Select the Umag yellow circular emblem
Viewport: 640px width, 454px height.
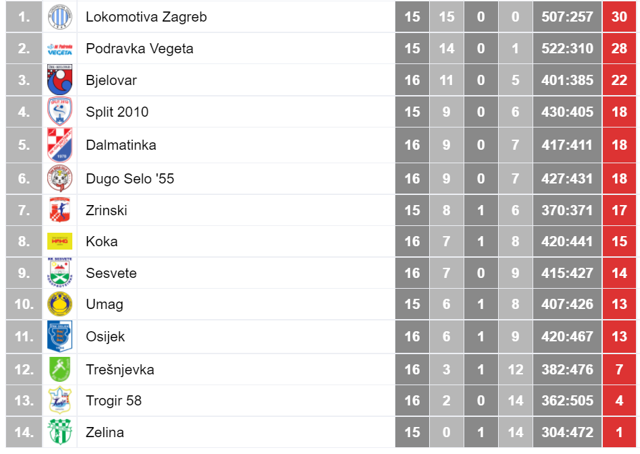59,304
